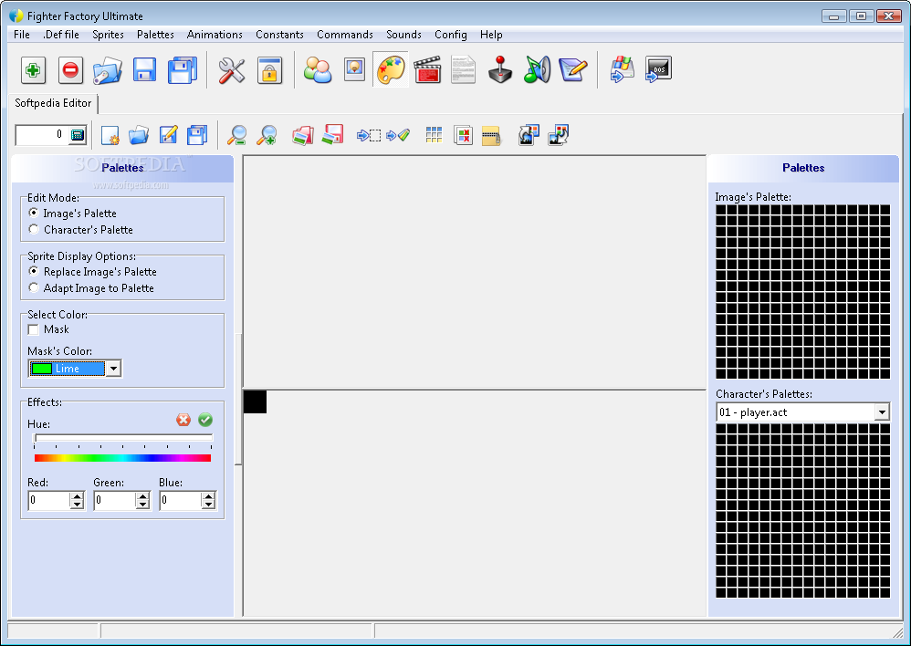The height and width of the screenshot is (646, 911).
Task: Choose Adapt Image to Palette option
Action: [34, 287]
